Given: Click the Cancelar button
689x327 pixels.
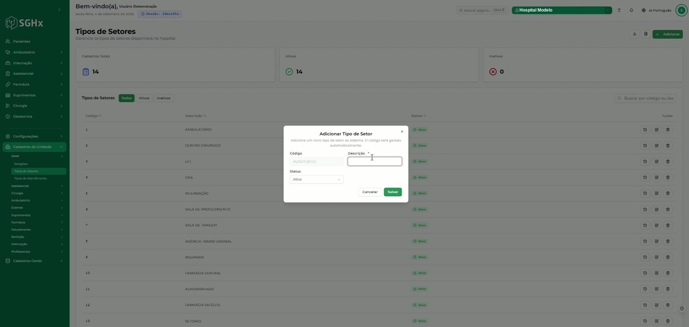Looking at the screenshot, I should click(x=370, y=192).
